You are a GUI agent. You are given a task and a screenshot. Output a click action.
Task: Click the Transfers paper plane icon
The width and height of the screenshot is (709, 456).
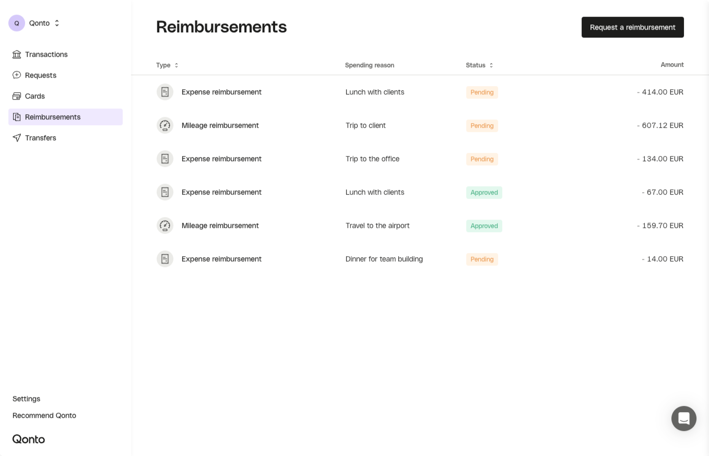(17, 138)
